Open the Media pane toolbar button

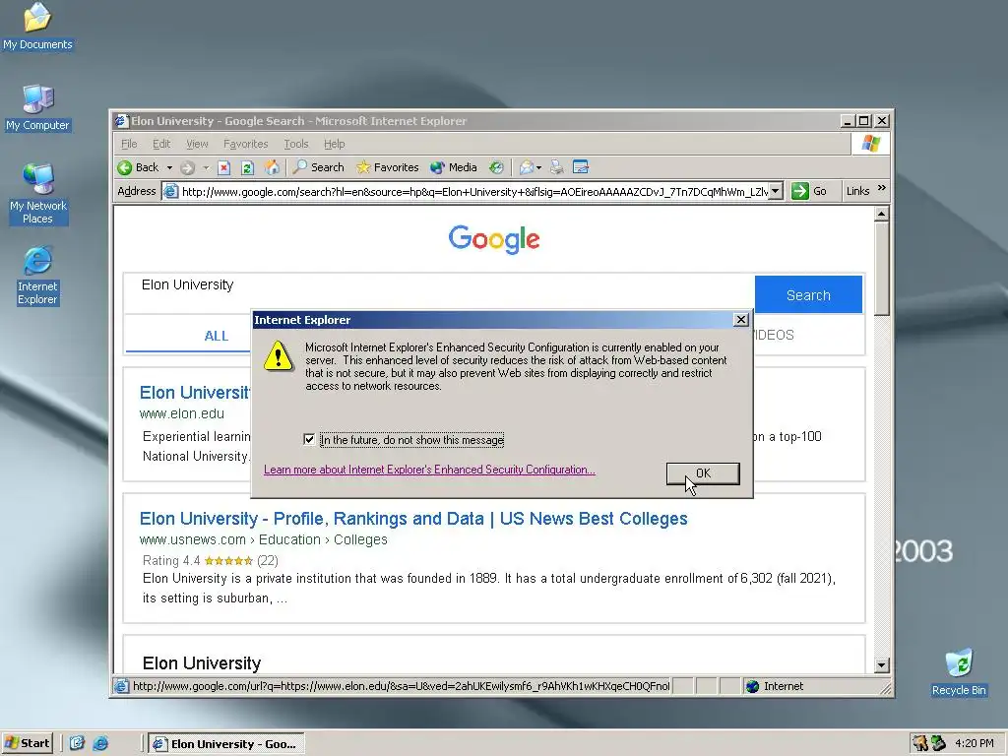pyautogui.click(x=454, y=167)
